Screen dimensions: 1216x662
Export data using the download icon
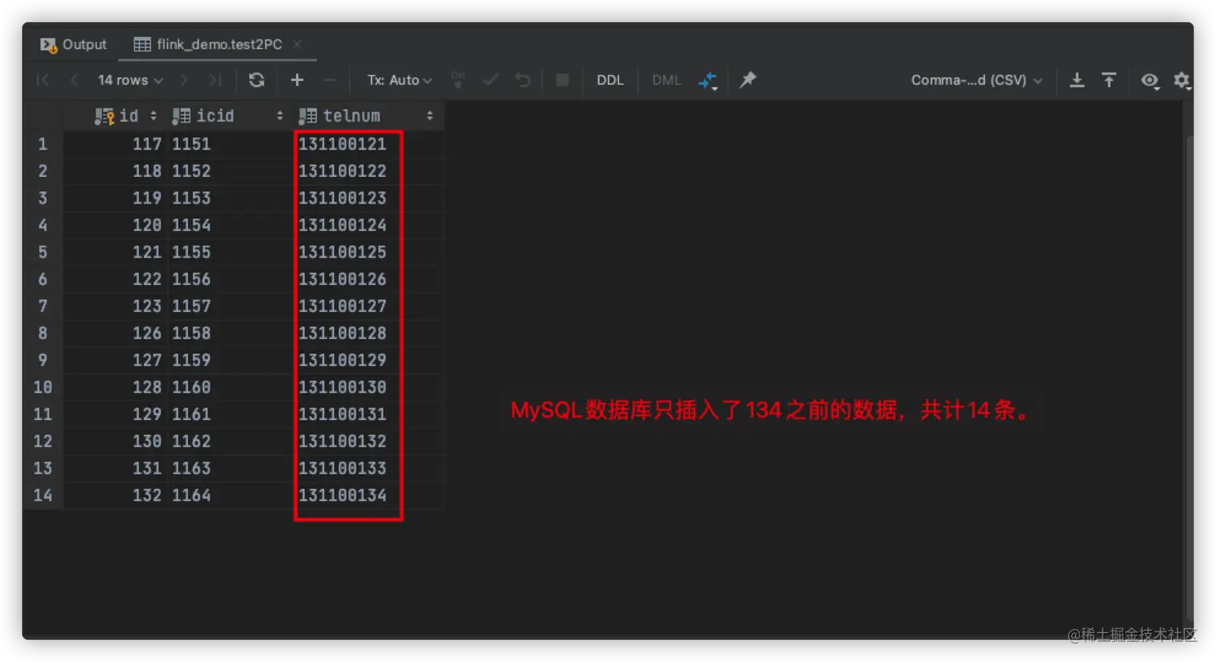pos(1077,80)
